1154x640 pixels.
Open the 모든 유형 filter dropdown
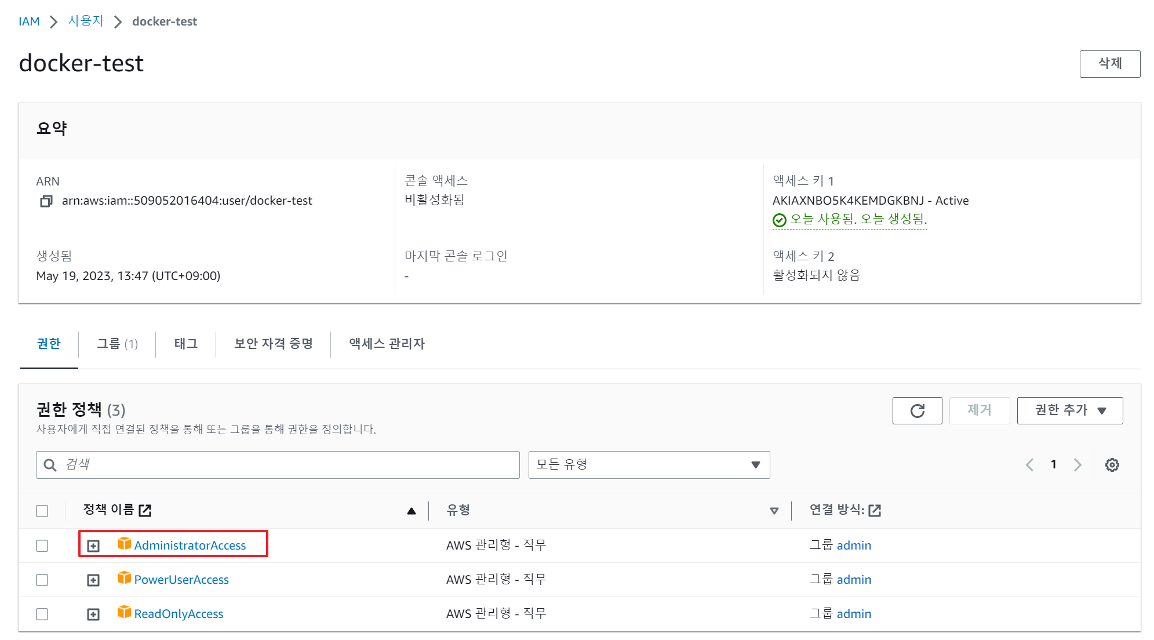pyautogui.click(x=649, y=465)
